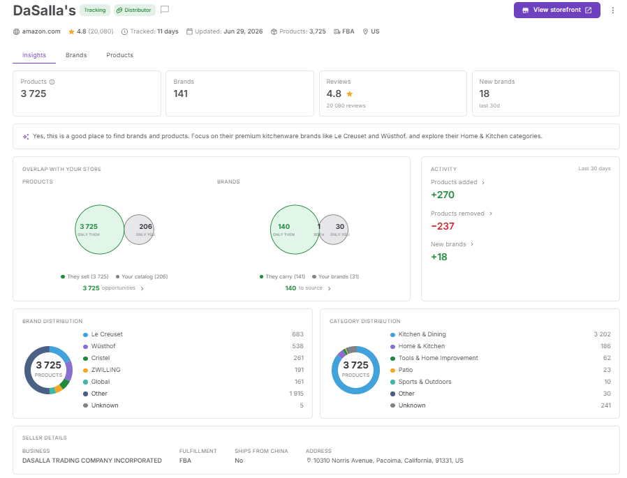Click the blue Kitchen & Dining legend dot

[x=392, y=335]
